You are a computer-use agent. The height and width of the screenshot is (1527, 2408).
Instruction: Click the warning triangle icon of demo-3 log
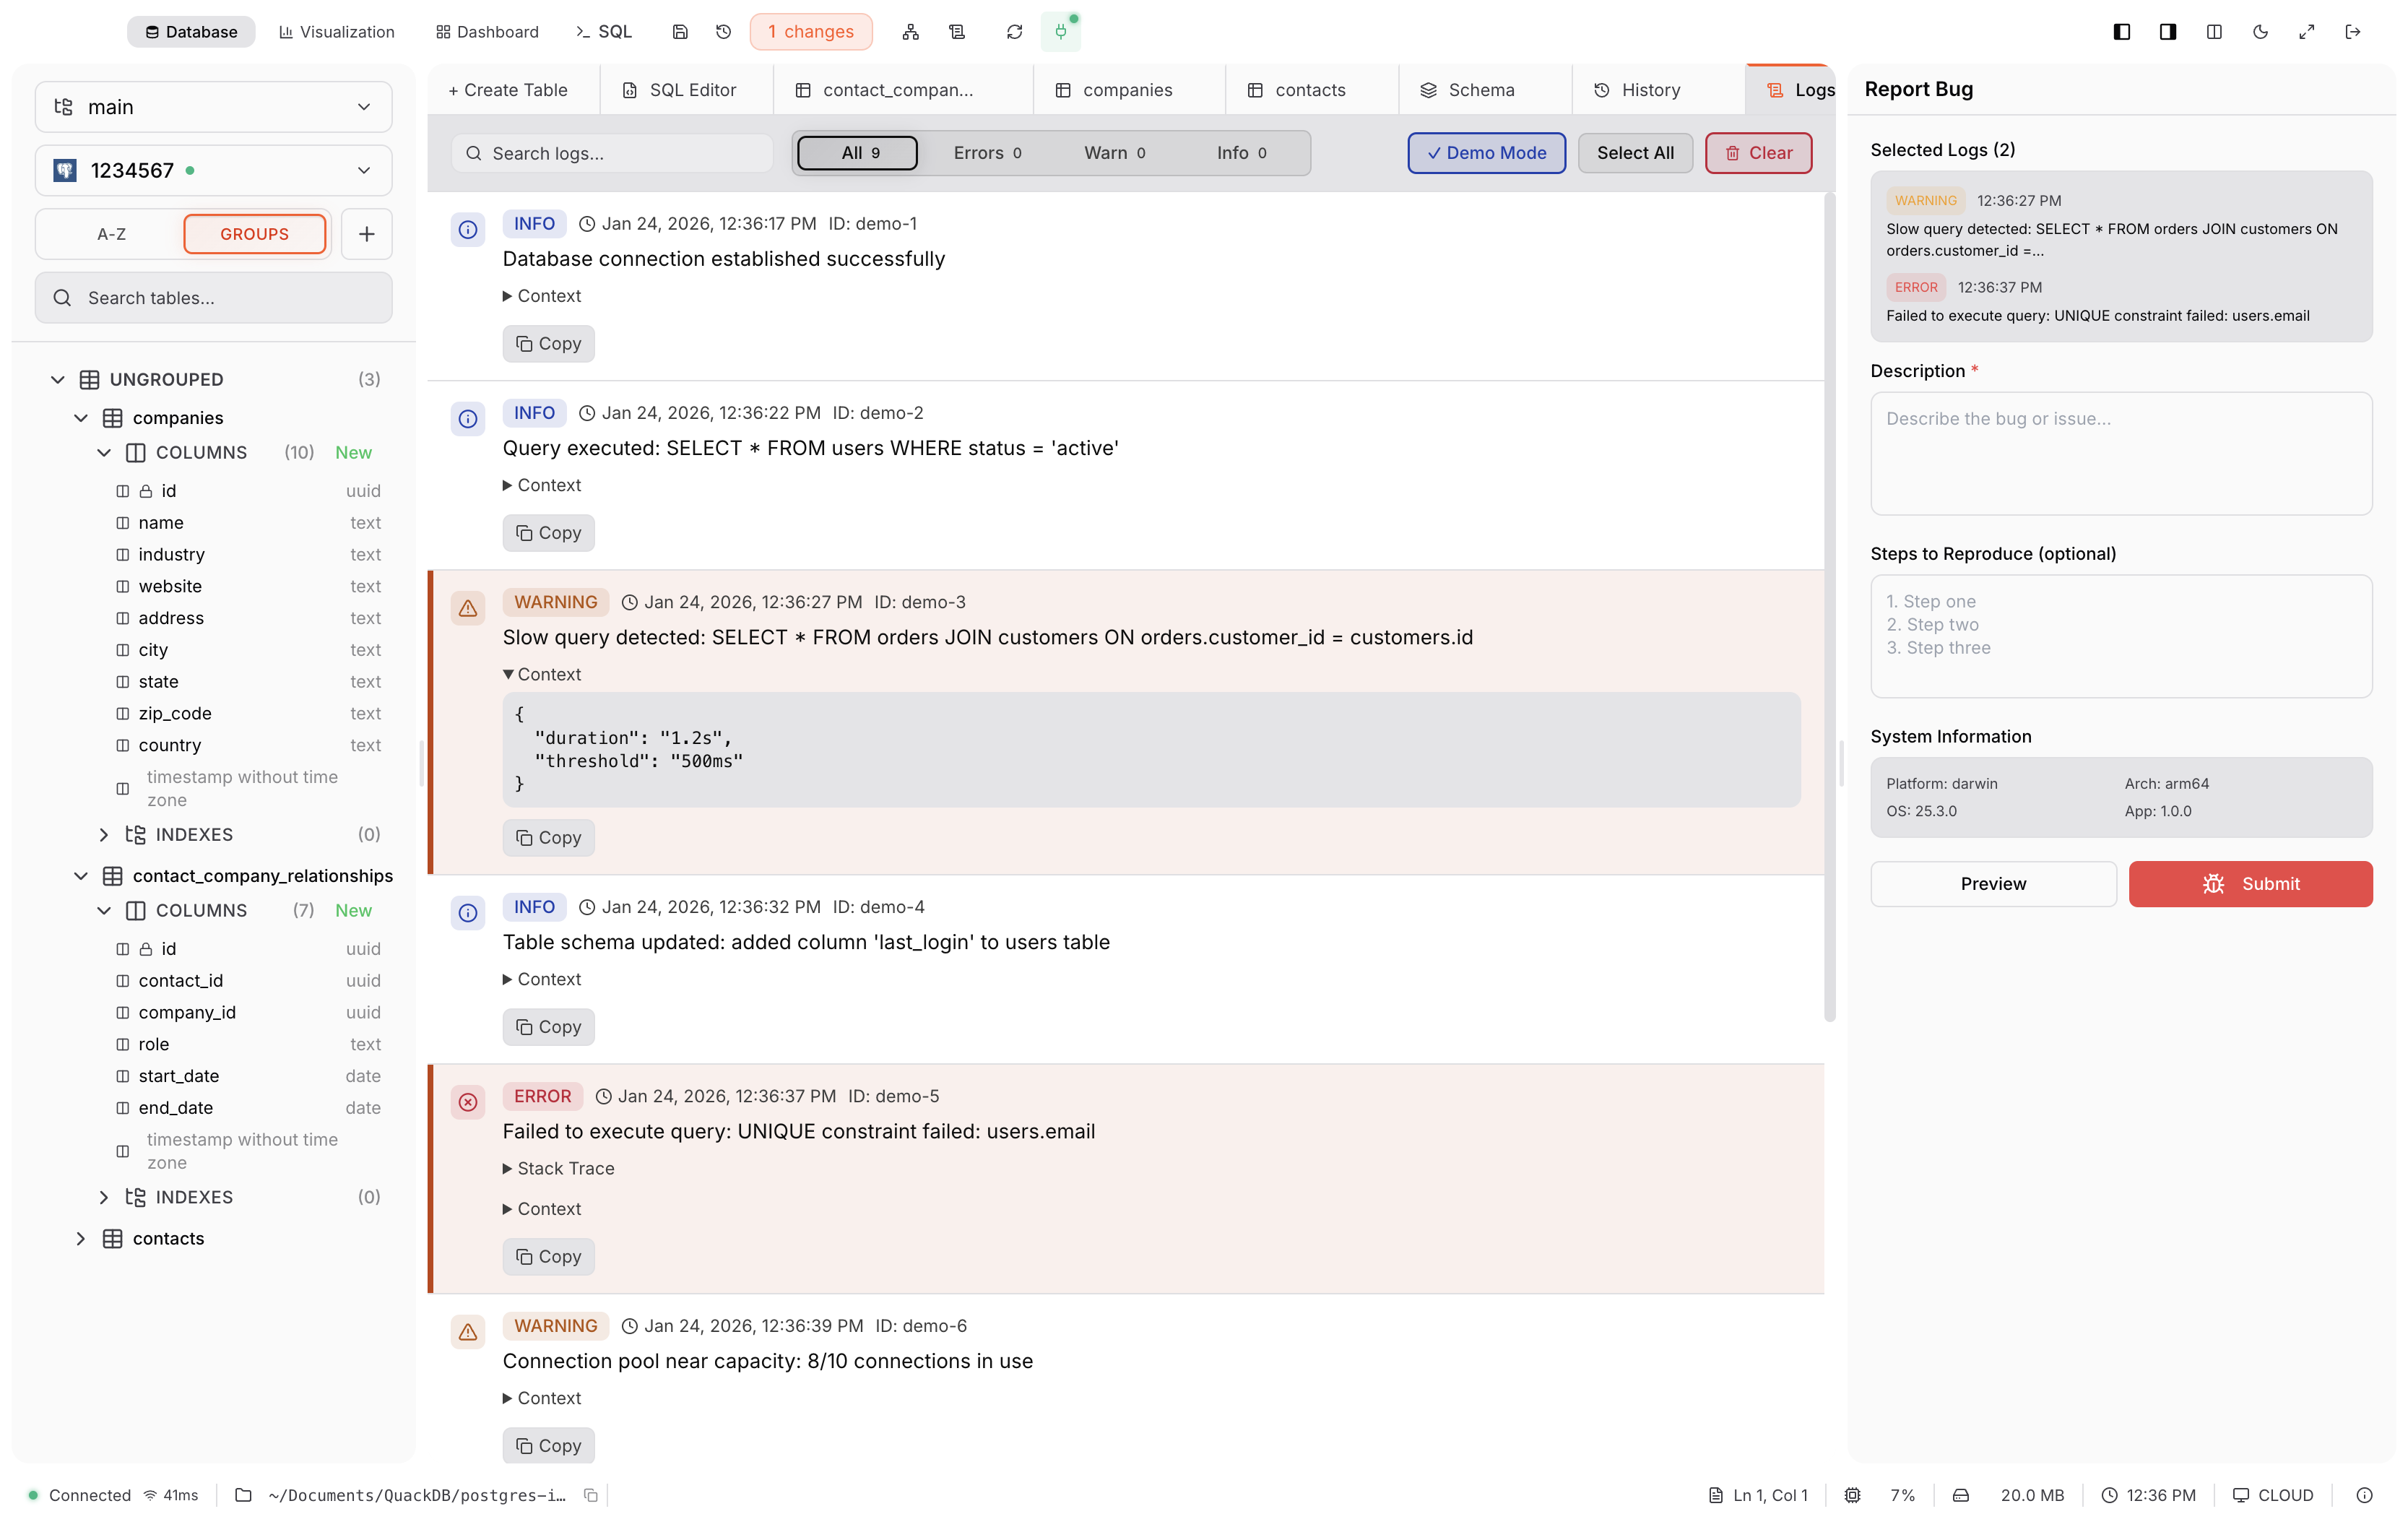pyautogui.click(x=468, y=608)
